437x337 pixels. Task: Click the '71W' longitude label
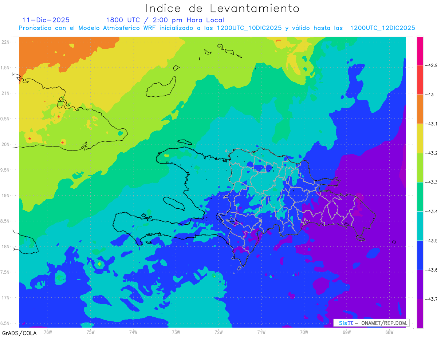pos(261,332)
